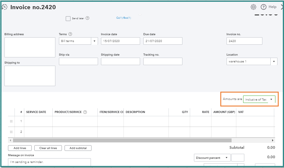The image size is (284, 168).
Task: Open the Location warehouse 1 dropdown
Action: (x=274, y=62)
